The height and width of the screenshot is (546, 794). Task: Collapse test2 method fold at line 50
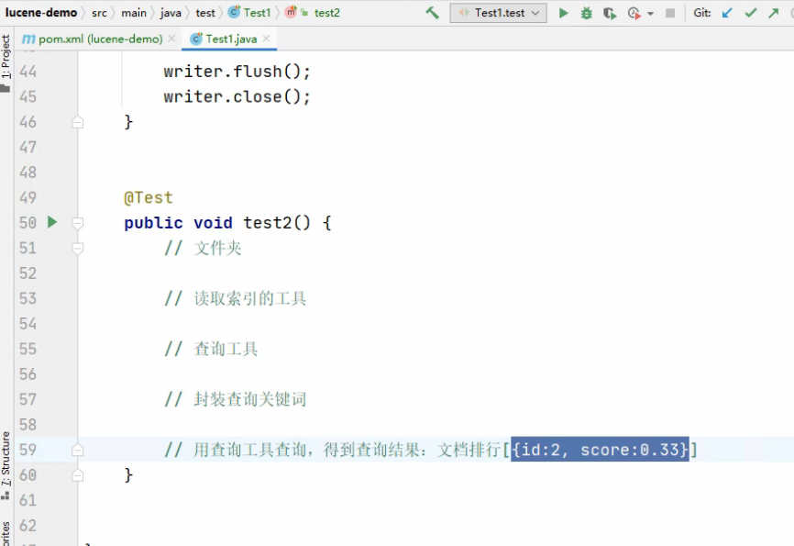point(78,223)
